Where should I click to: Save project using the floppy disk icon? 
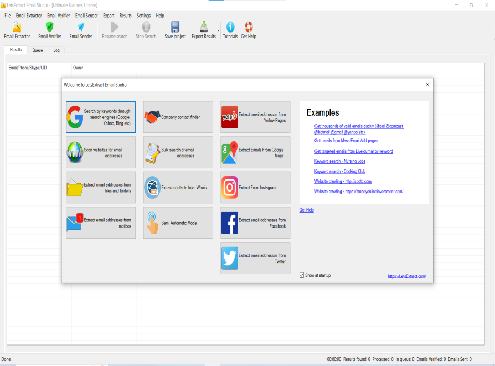pos(175,30)
